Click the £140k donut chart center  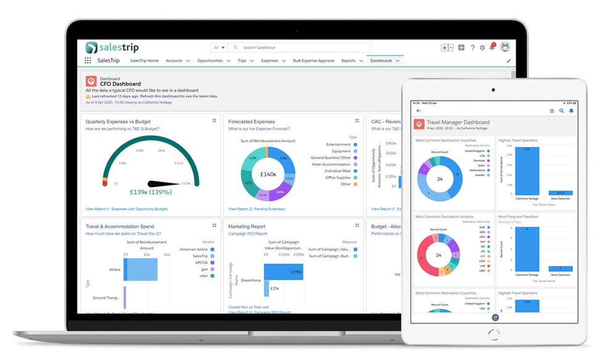pos(268,174)
